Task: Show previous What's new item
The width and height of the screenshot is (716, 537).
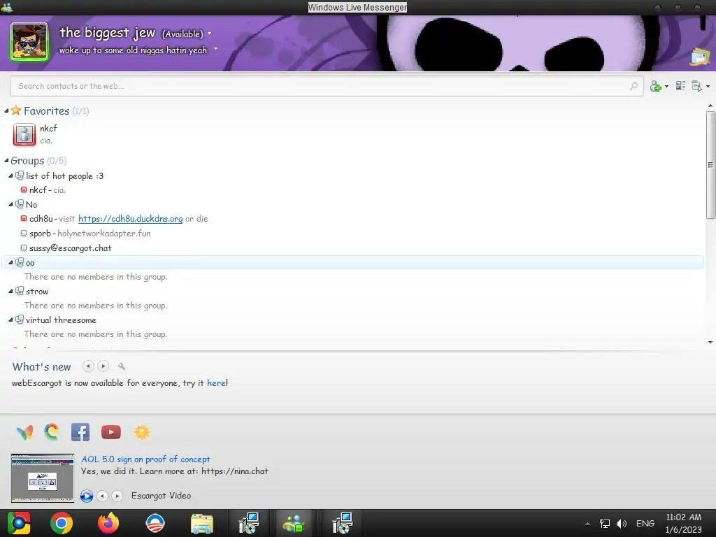Action: click(x=88, y=366)
